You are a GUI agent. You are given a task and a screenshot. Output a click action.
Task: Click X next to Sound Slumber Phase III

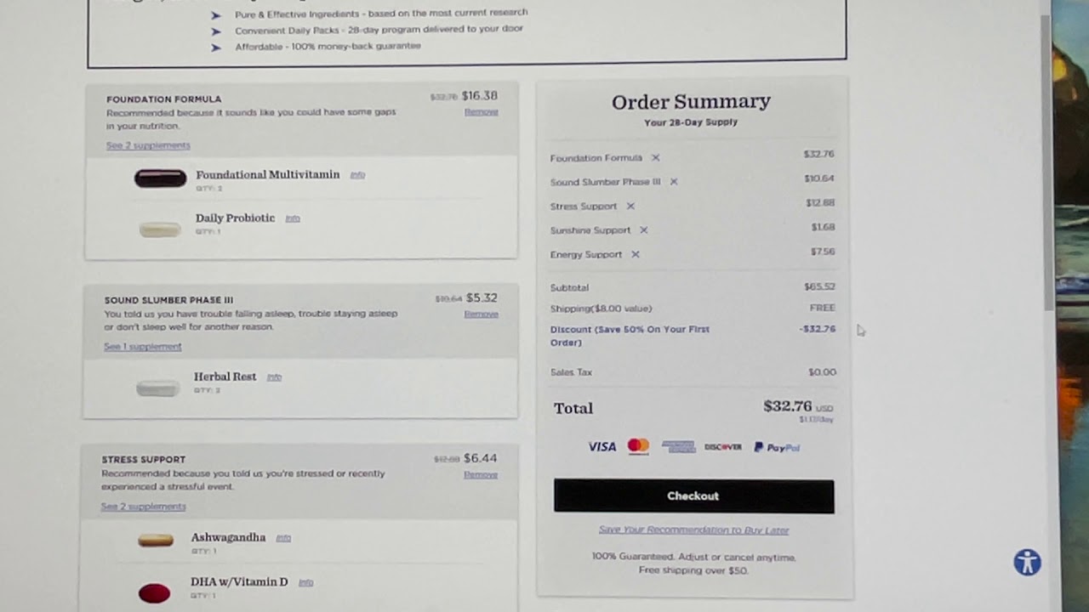tap(673, 182)
